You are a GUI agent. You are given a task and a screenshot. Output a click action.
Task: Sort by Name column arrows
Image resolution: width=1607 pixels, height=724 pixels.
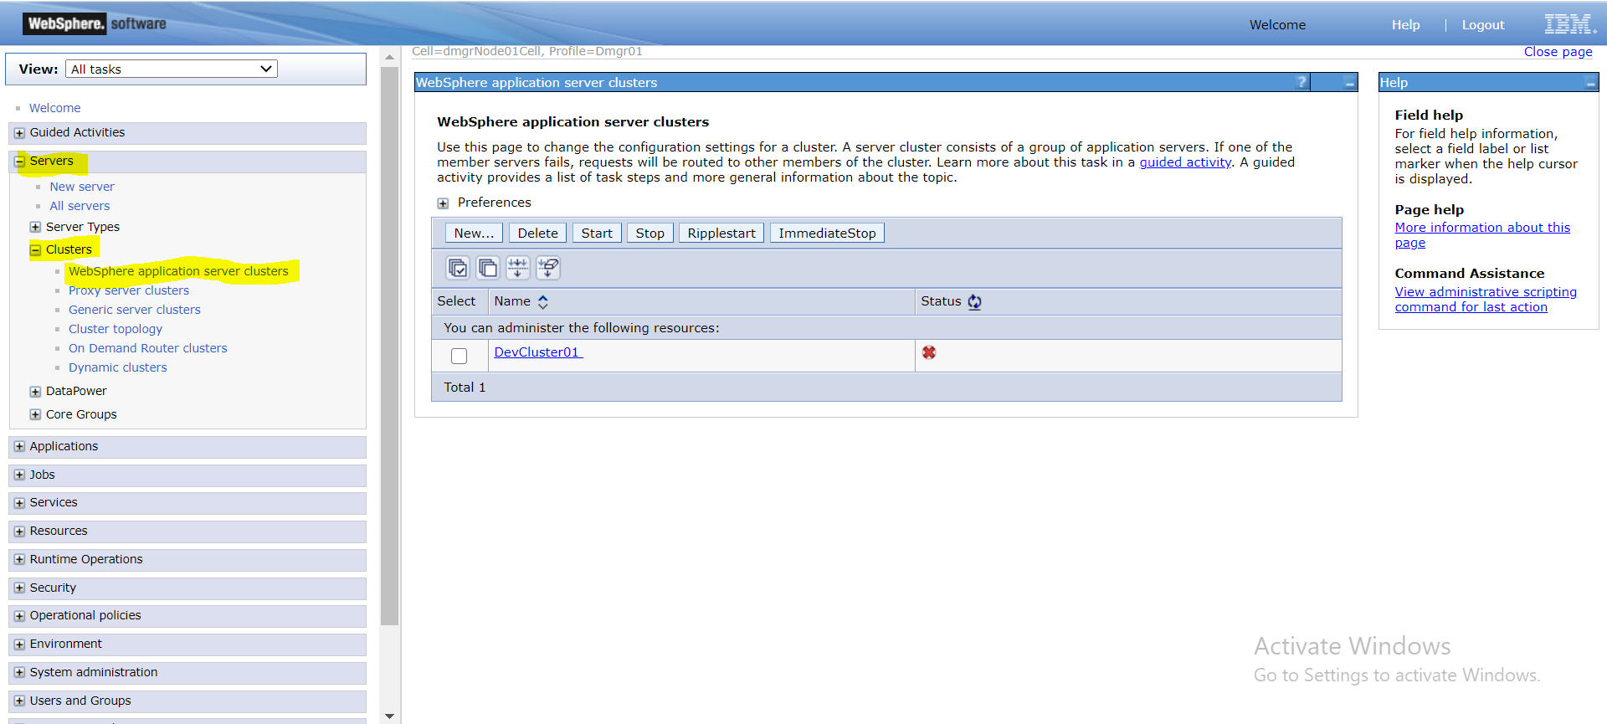(542, 302)
